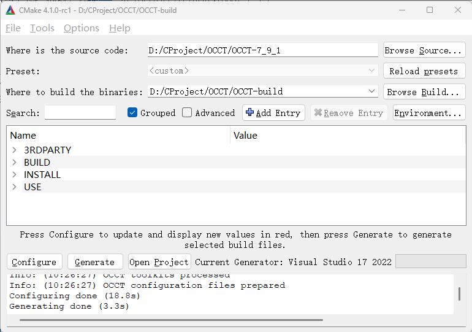The width and height of the screenshot is (472, 332).
Task: Click the Remove Entry button
Action: [349, 113]
